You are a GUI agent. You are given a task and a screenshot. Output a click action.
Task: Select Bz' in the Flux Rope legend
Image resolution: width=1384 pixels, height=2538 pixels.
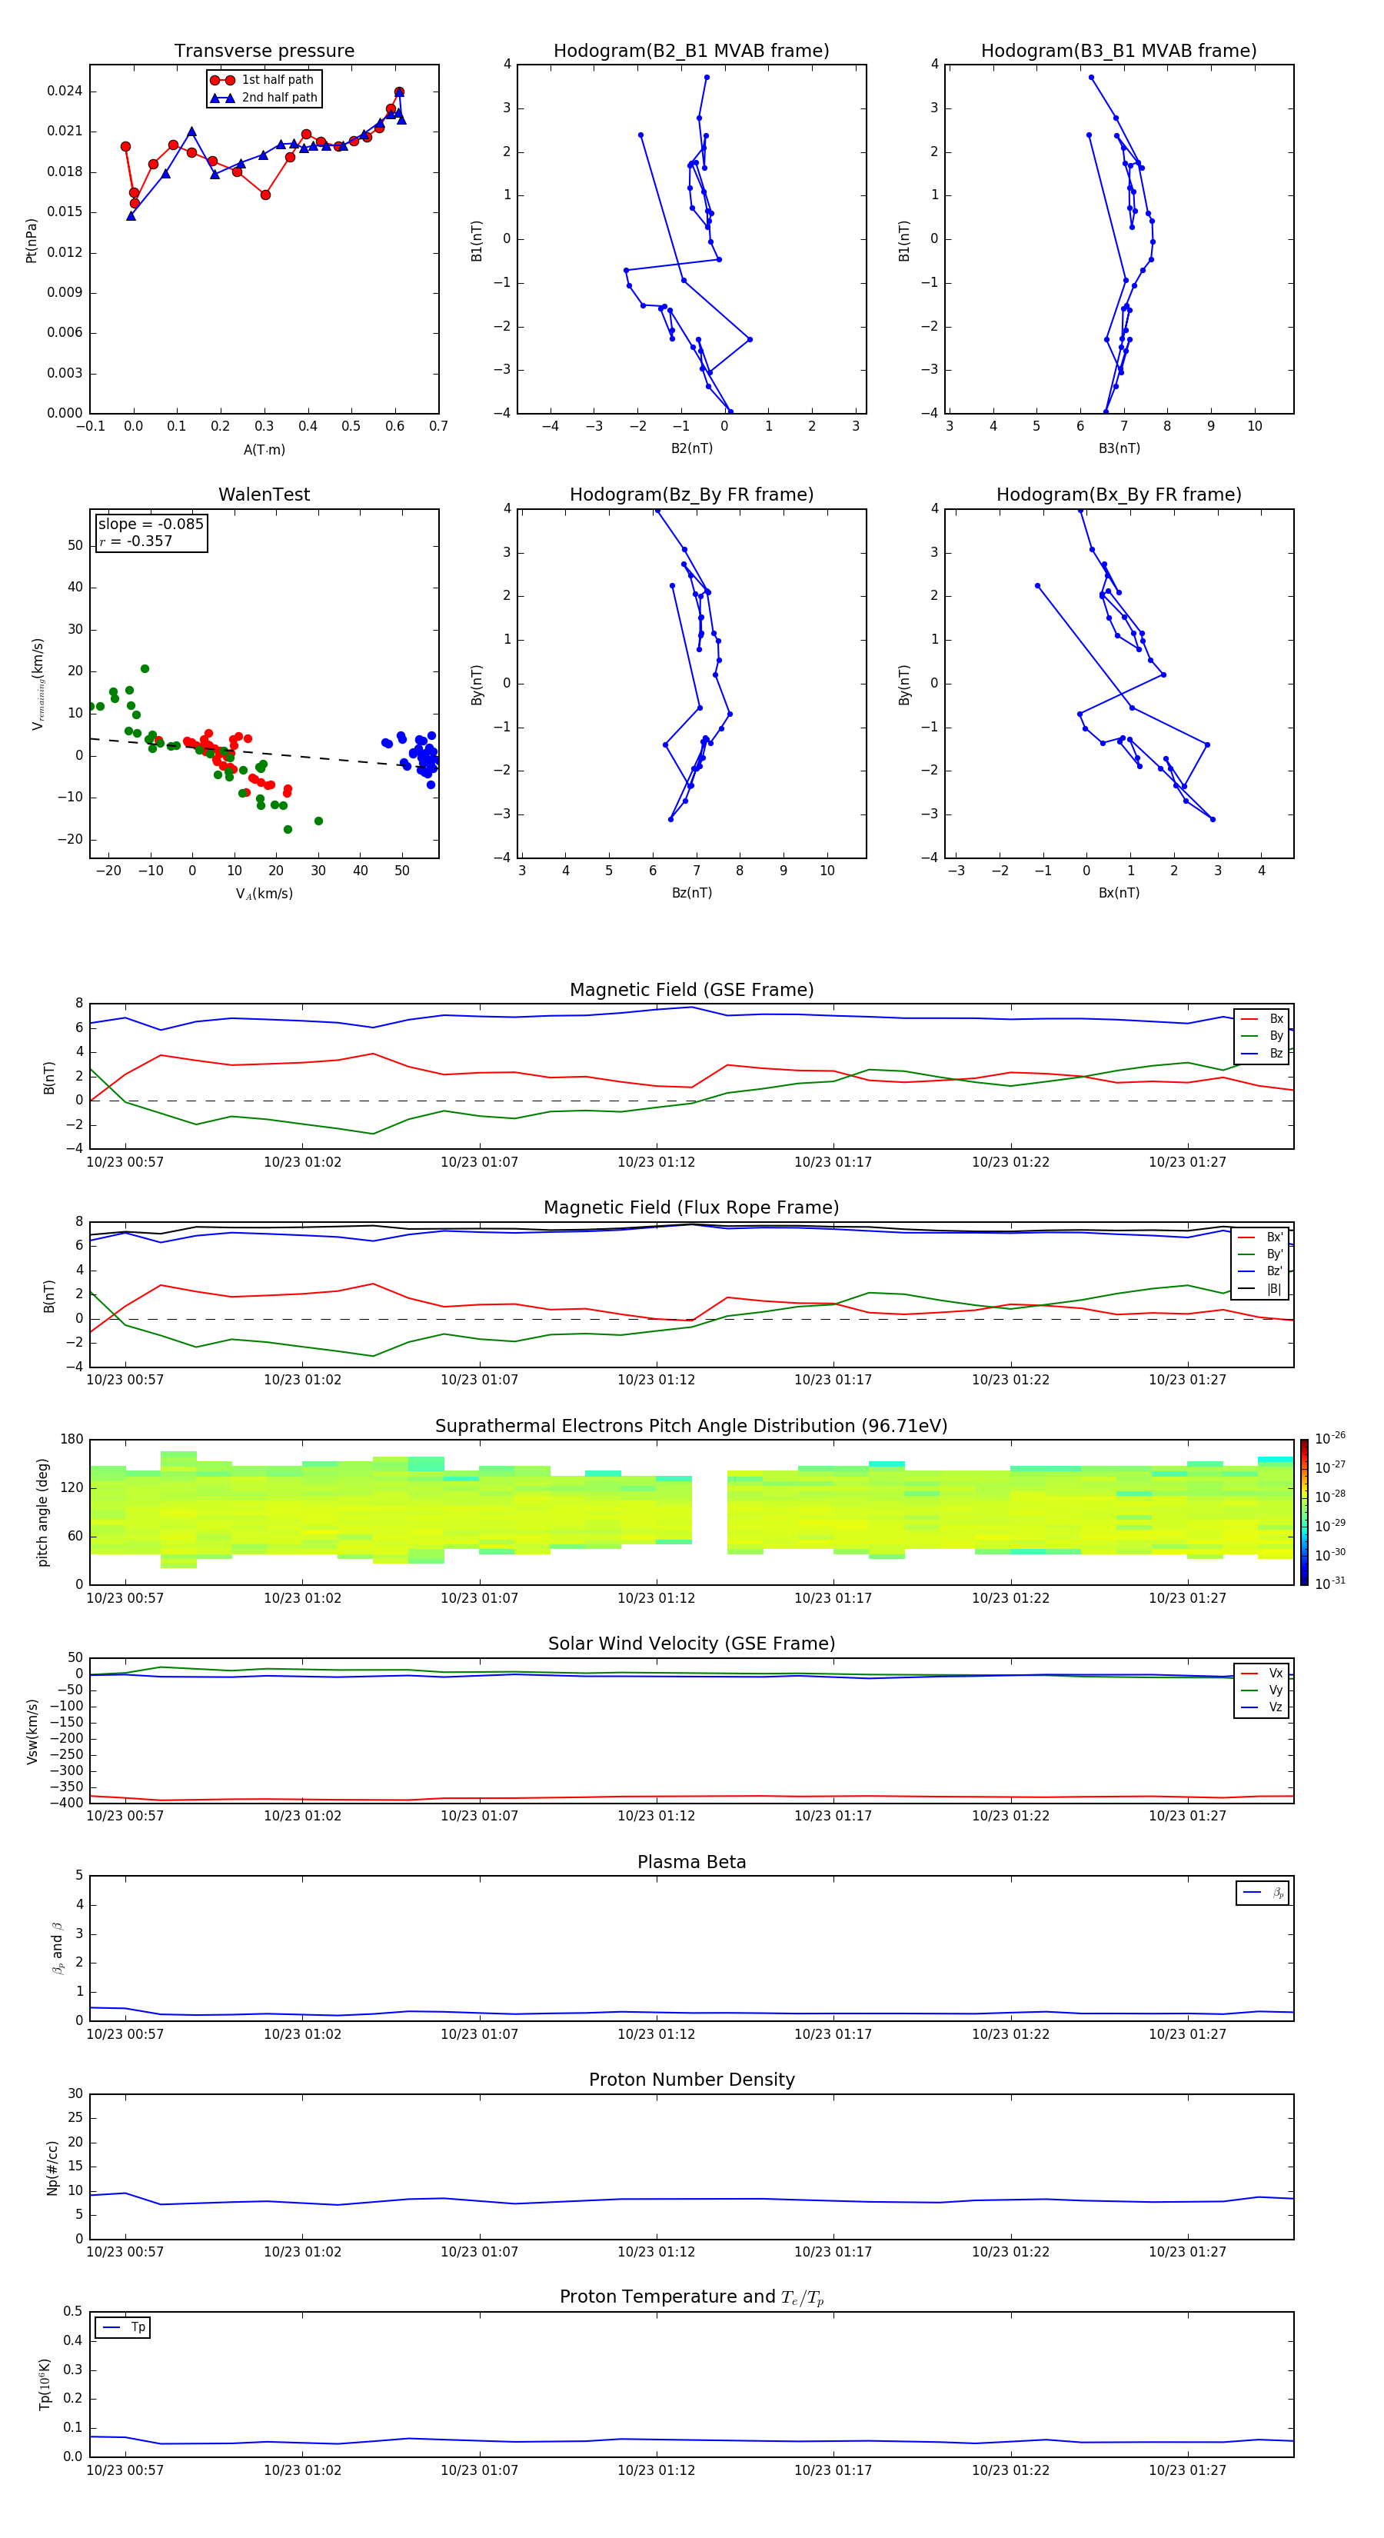click(x=1260, y=1271)
